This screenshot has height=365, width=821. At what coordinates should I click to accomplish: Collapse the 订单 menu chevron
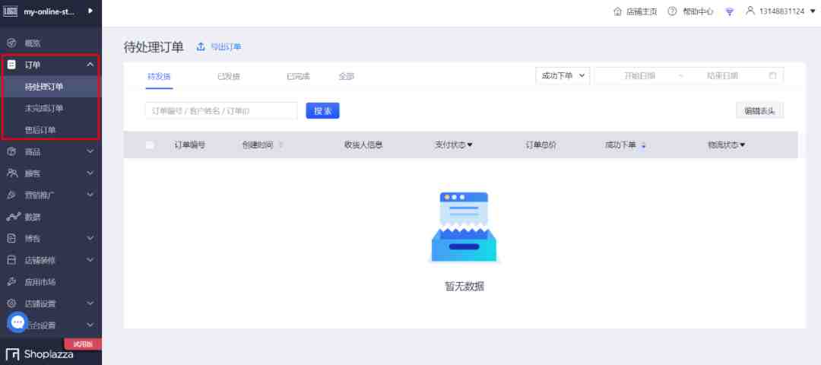click(x=90, y=65)
